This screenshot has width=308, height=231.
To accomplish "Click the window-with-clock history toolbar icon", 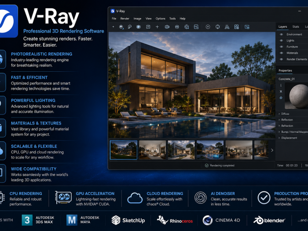I will pyautogui.click(x=247, y=27).
